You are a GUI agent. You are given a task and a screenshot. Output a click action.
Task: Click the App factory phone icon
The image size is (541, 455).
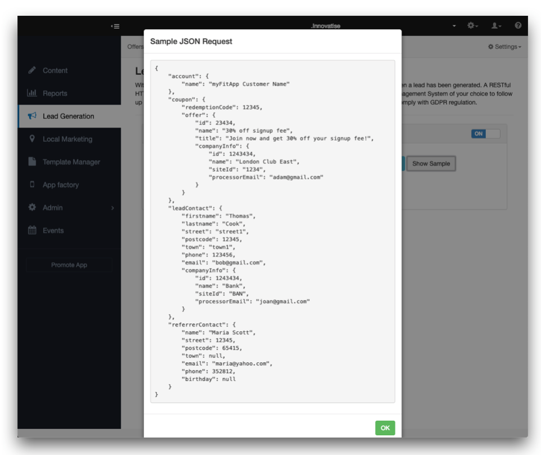32,185
